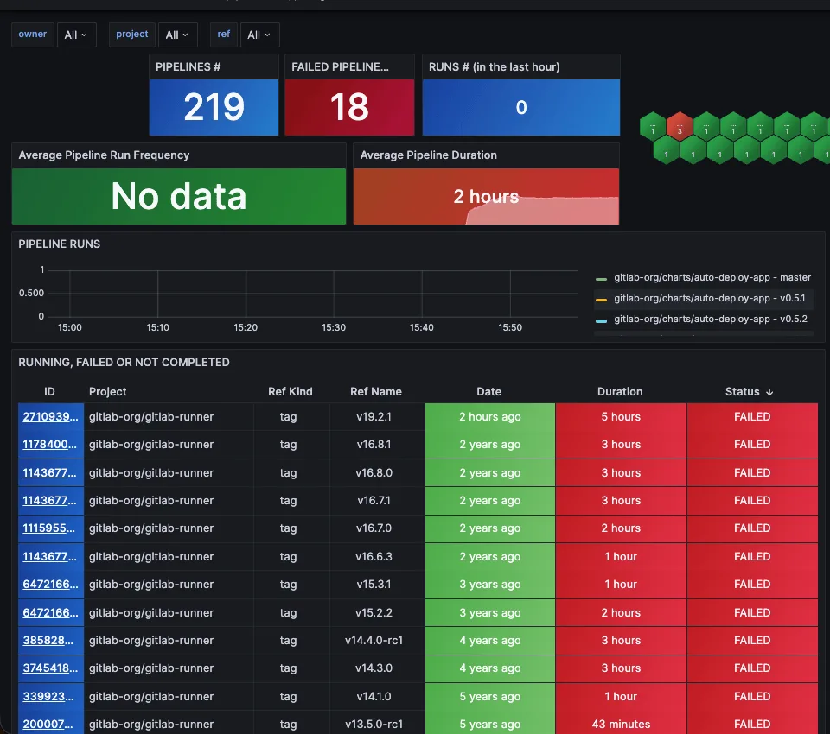
Task: Open the Average Pipeline Run Frequency panel menu
Action: (104, 155)
